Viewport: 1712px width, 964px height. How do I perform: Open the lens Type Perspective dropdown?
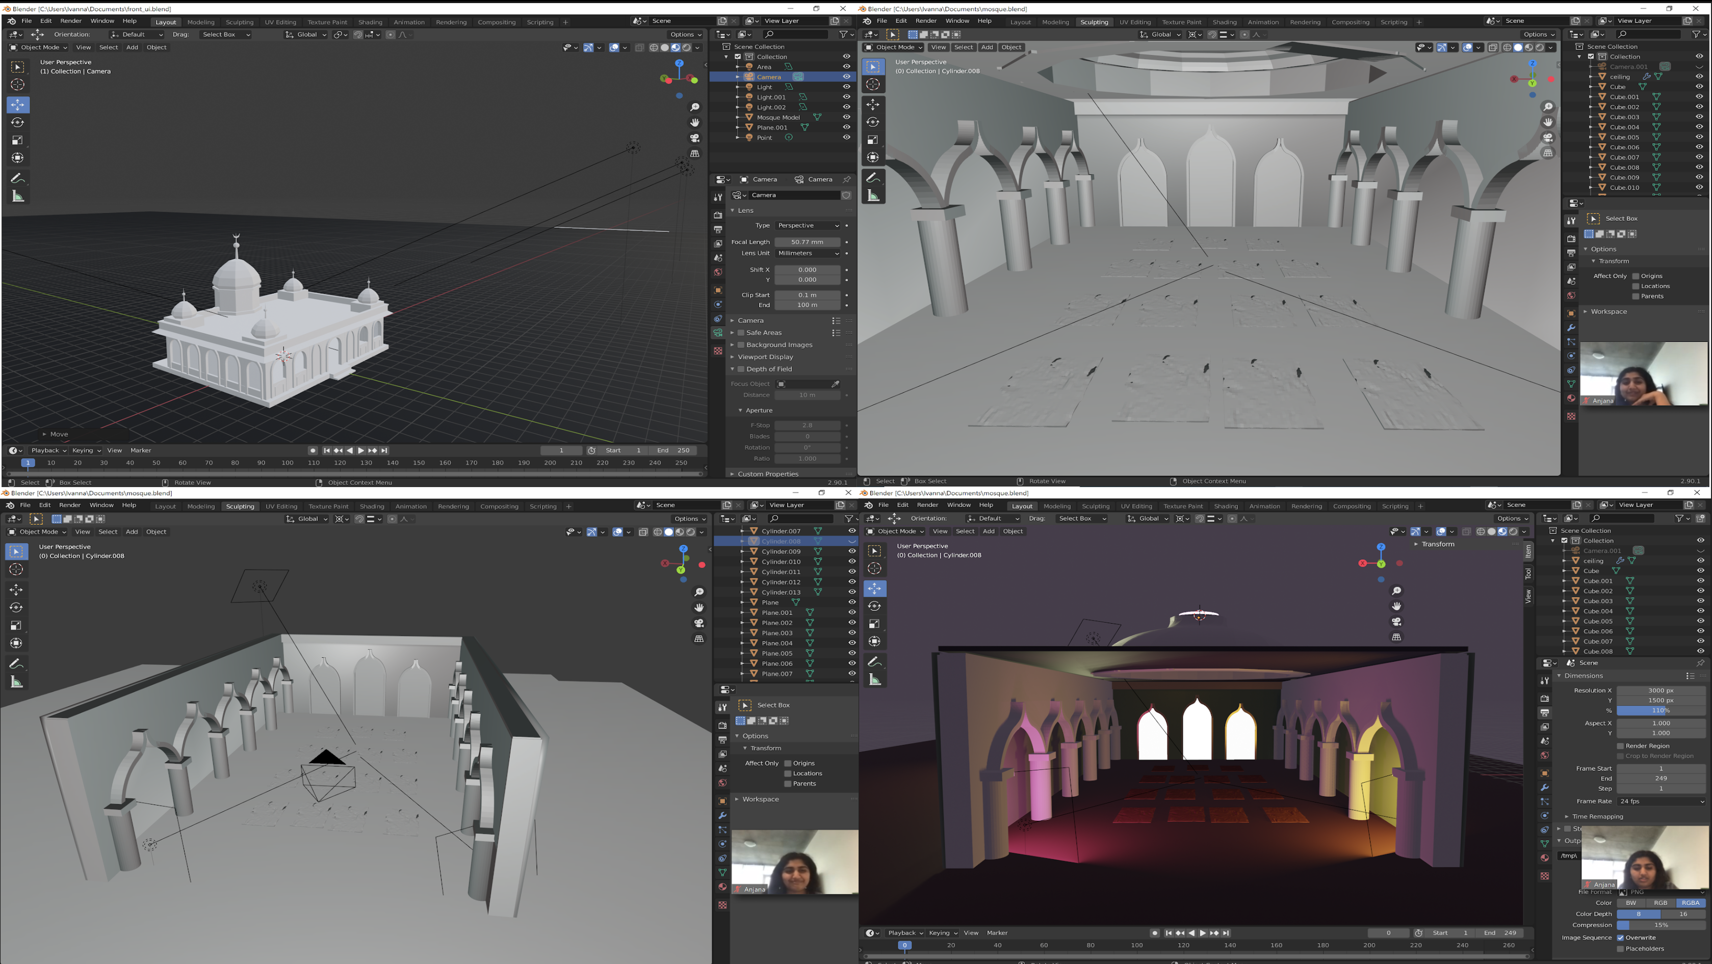coord(808,226)
